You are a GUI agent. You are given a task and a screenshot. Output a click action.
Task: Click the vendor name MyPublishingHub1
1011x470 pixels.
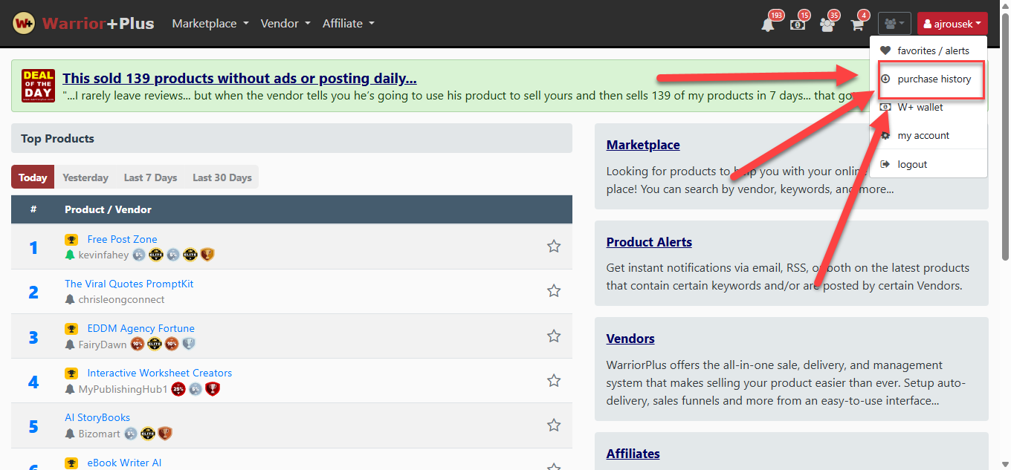pyautogui.click(x=123, y=389)
